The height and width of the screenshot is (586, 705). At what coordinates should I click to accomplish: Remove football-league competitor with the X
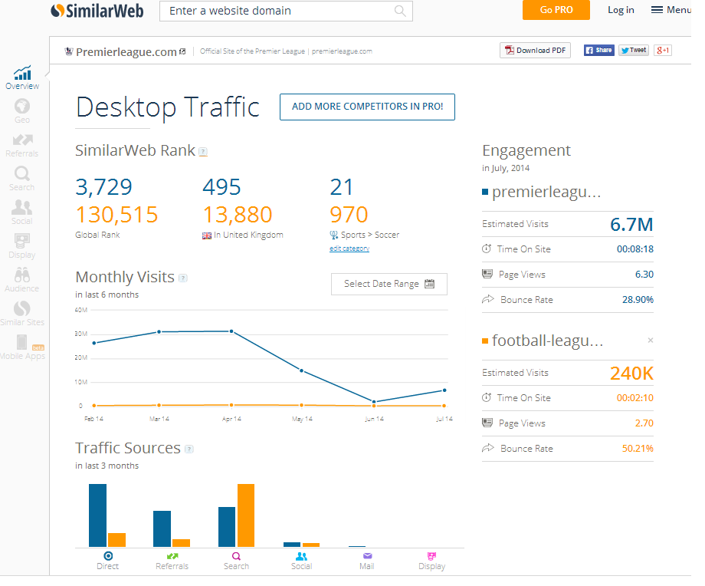tap(651, 340)
